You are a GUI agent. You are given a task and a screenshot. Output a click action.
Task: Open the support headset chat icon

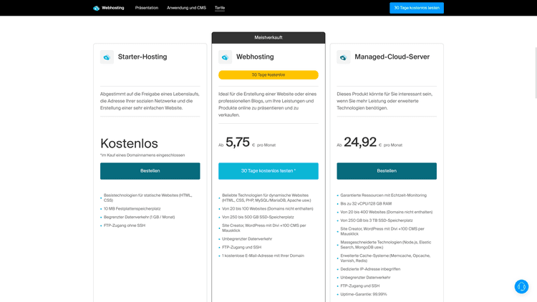(521, 286)
